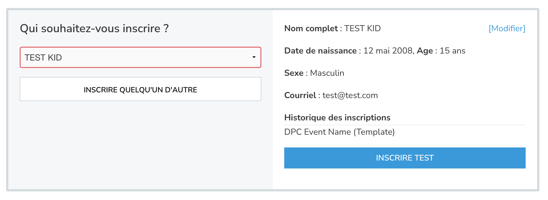Click the birth date 12 mai 2008
The image size is (548, 200).
388,51
